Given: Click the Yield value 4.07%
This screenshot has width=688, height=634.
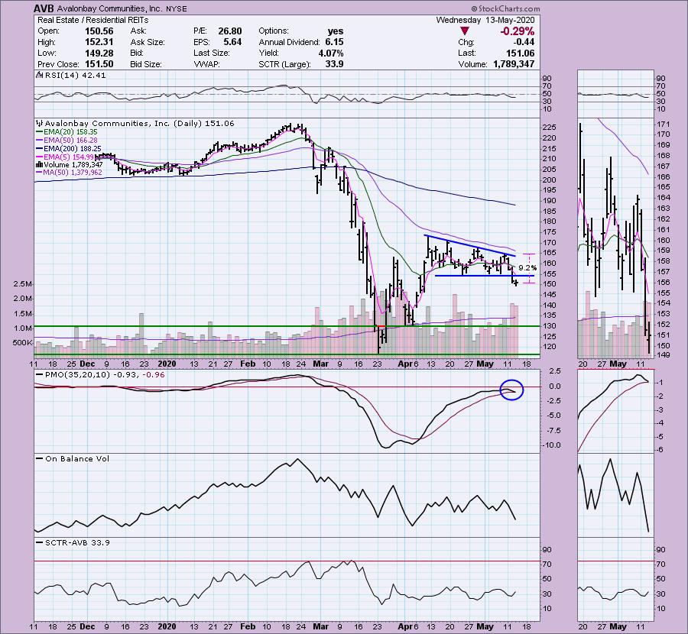Looking at the screenshot, I should 331,53.
